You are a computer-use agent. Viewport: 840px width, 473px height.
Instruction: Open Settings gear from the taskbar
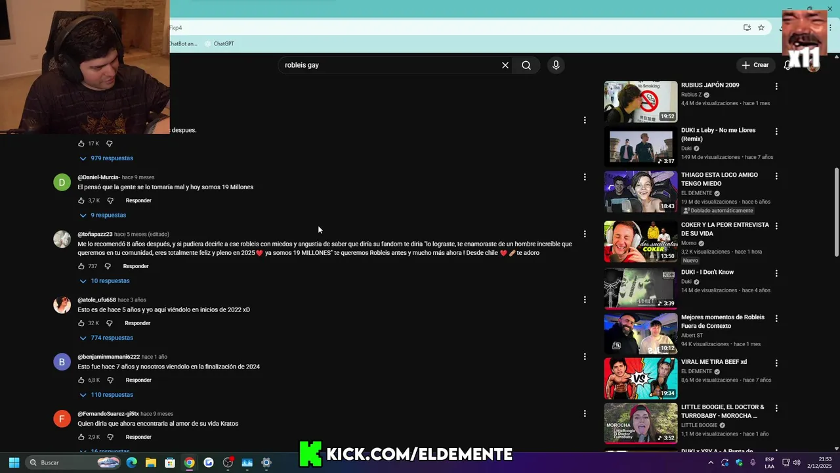(x=266, y=462)
